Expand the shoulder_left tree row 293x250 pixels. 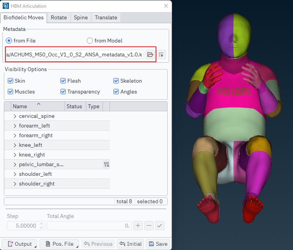pyautogui.click(x=15, y=174)
